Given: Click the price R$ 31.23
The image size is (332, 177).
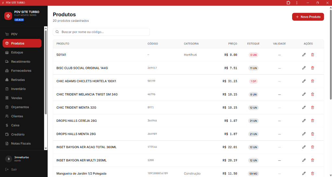Looking at the screenshot, I should click(x=230, y=81).
